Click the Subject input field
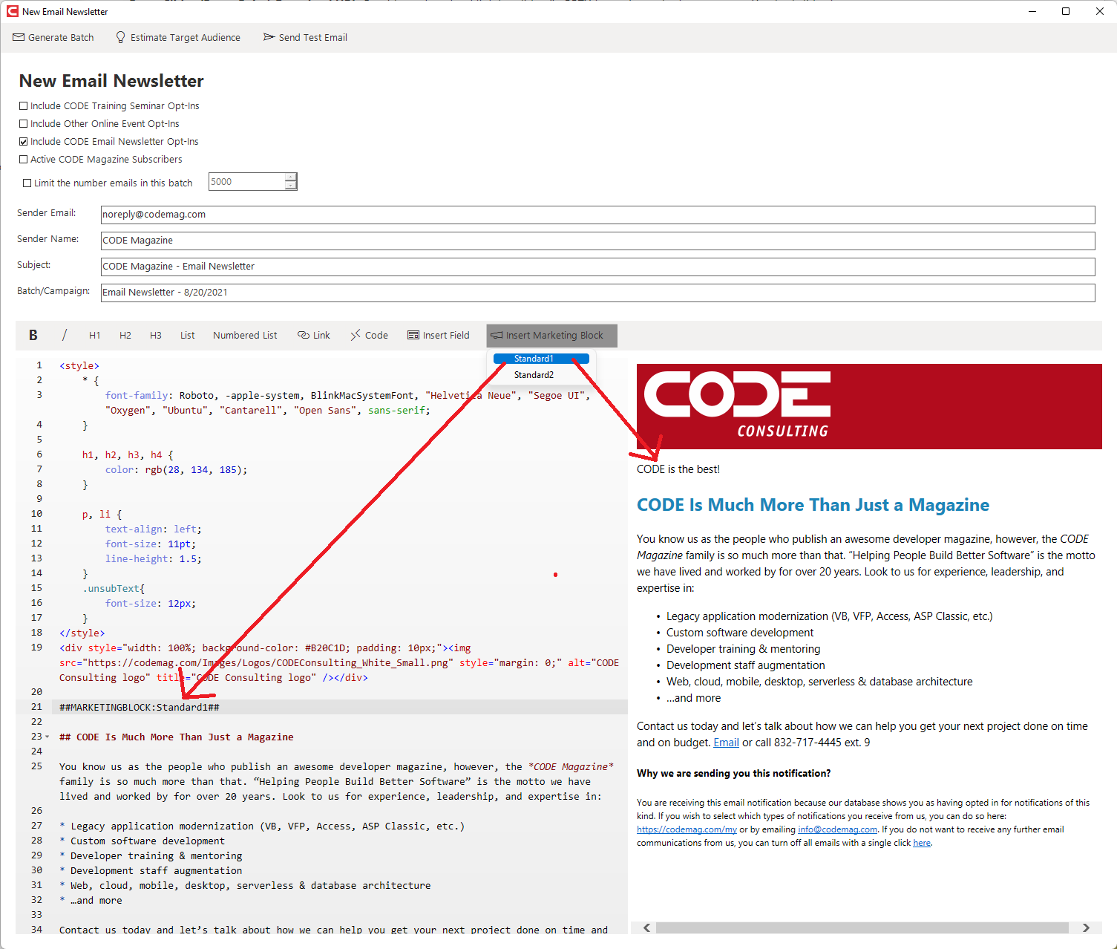Image resolution: width=1117 pixels, height=949 pixels. click(x=597, y=267)
